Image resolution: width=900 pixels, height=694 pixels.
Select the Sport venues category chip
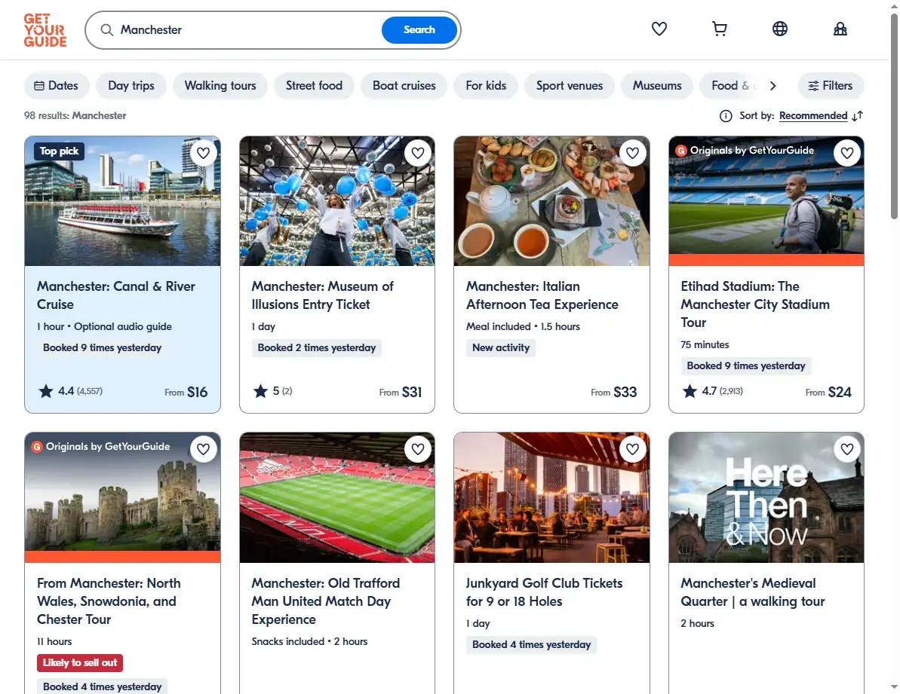(570, 85)
